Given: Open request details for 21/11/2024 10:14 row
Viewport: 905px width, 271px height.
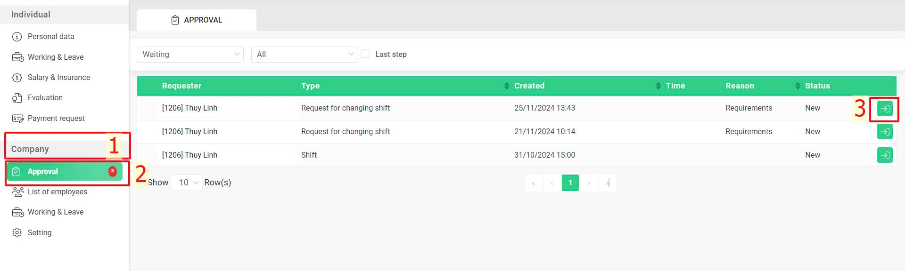Looking at the screenshot, I should (885, 132).
